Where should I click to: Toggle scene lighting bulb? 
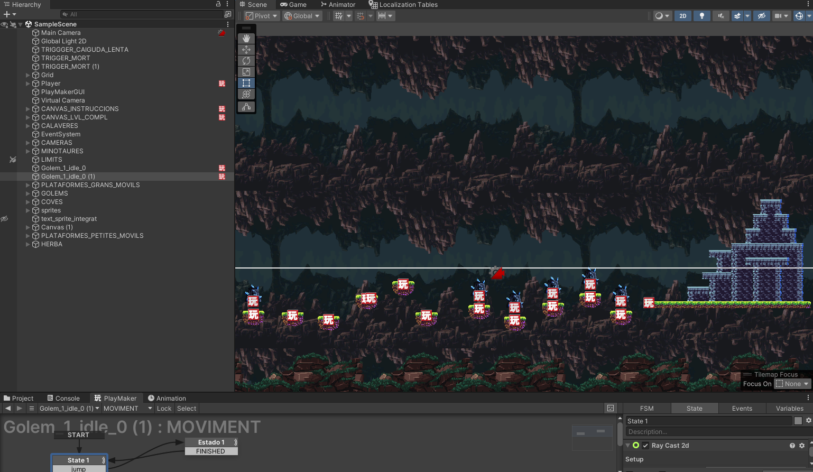point(701,16)
